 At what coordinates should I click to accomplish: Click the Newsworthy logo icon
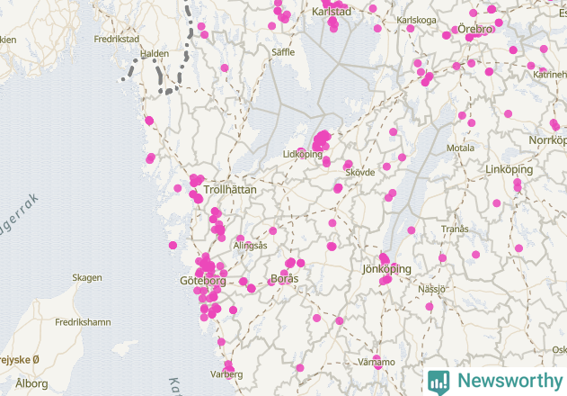439,382
